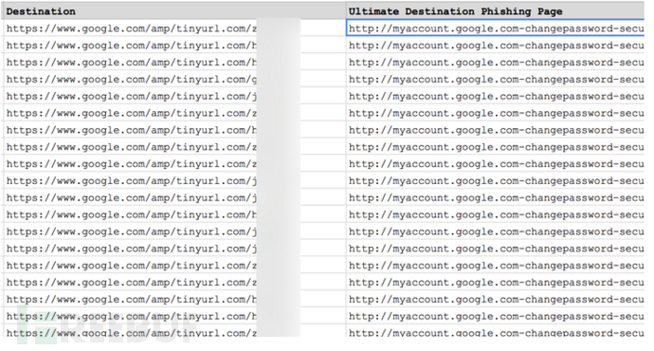
Task: Click the second-row Destination URL cell
Action: [x=174, y=46]
